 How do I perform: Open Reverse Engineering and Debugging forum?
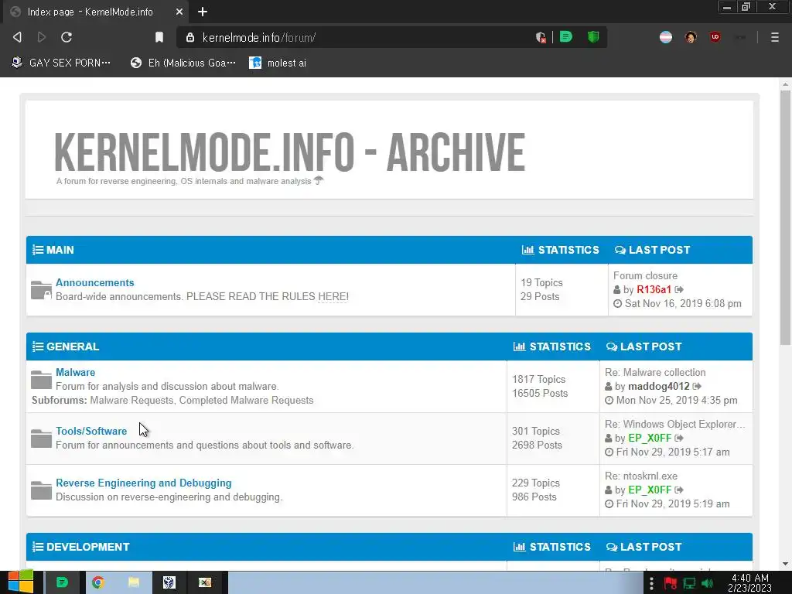tap(143, 483)
